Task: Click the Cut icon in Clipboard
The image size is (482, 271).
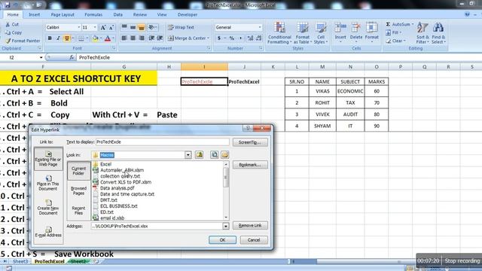Action: coord(12,24)
